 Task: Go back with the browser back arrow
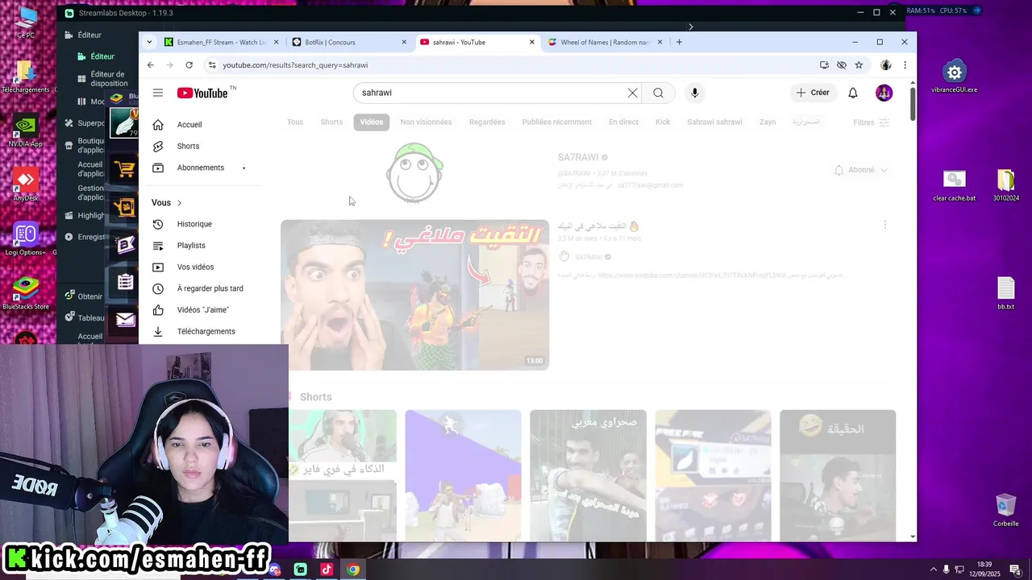tap(151, 65)
